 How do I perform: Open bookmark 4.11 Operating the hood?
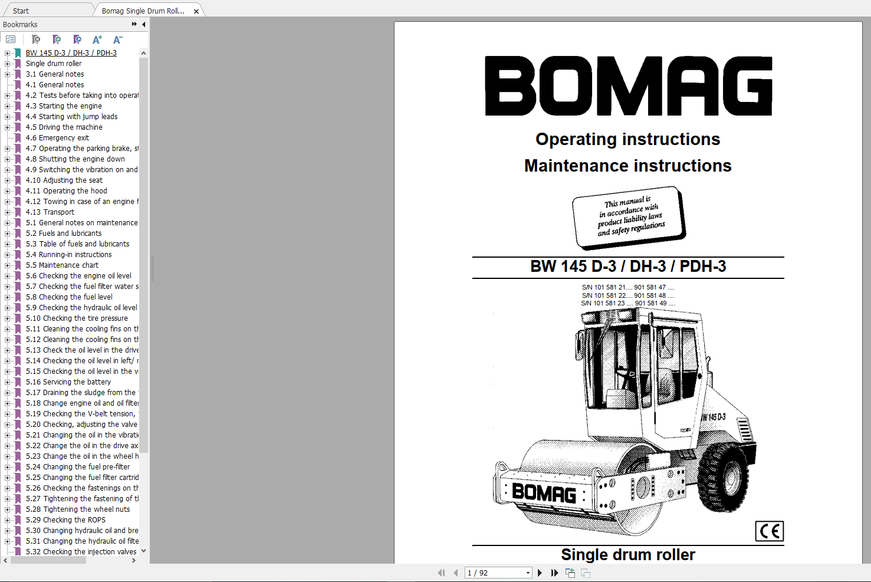pos(66,191)
